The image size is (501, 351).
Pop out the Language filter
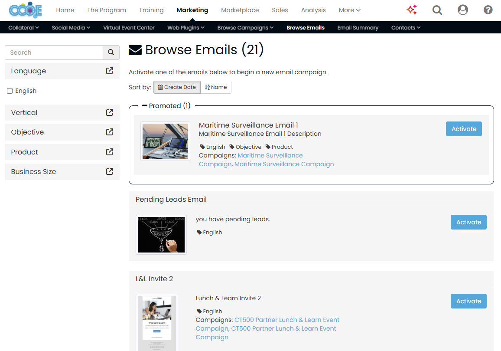click(x=110, y=71)
